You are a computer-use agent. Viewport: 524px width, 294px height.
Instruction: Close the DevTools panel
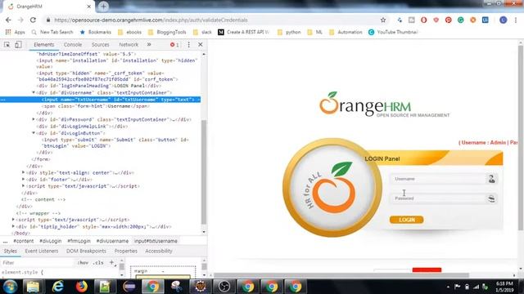[200, 44]
